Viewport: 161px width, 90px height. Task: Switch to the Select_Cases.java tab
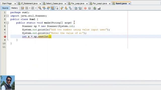(x=54, y=3)
